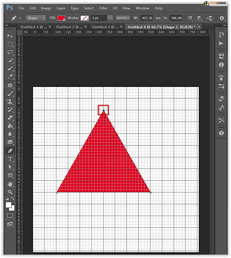The height and width of the screenshot is (258, 231).
Task: Open the 3D panel cube icon
Action: pyautogui.click(x=221, y=133)
